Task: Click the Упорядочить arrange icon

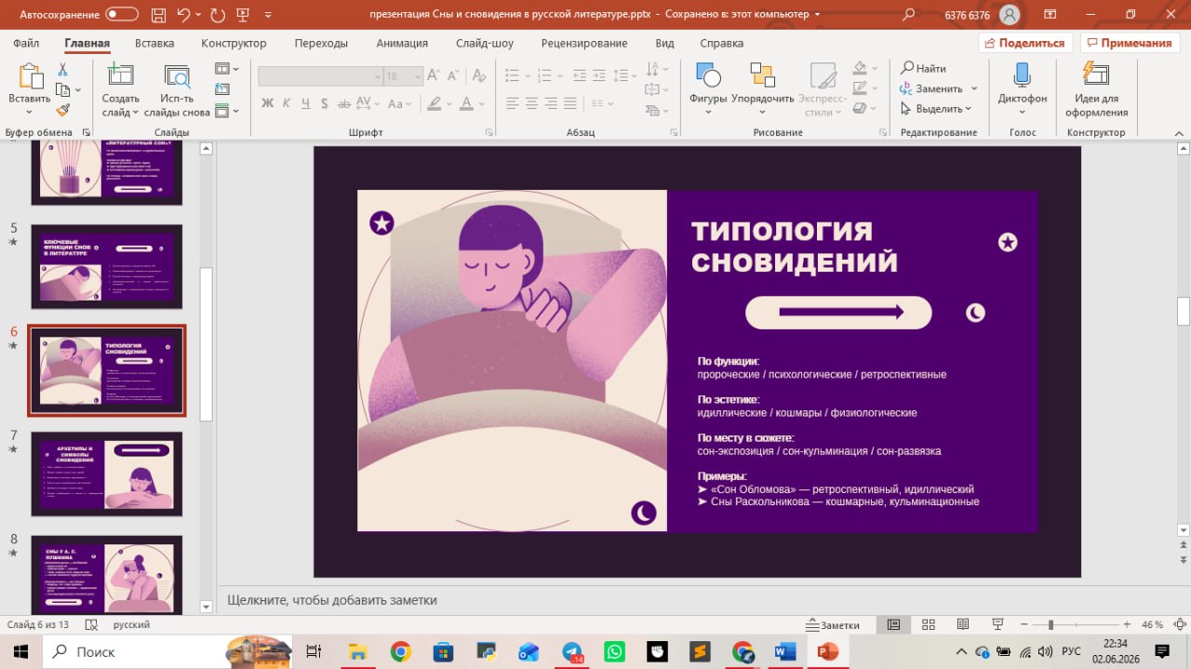Action: pos(762,75)
